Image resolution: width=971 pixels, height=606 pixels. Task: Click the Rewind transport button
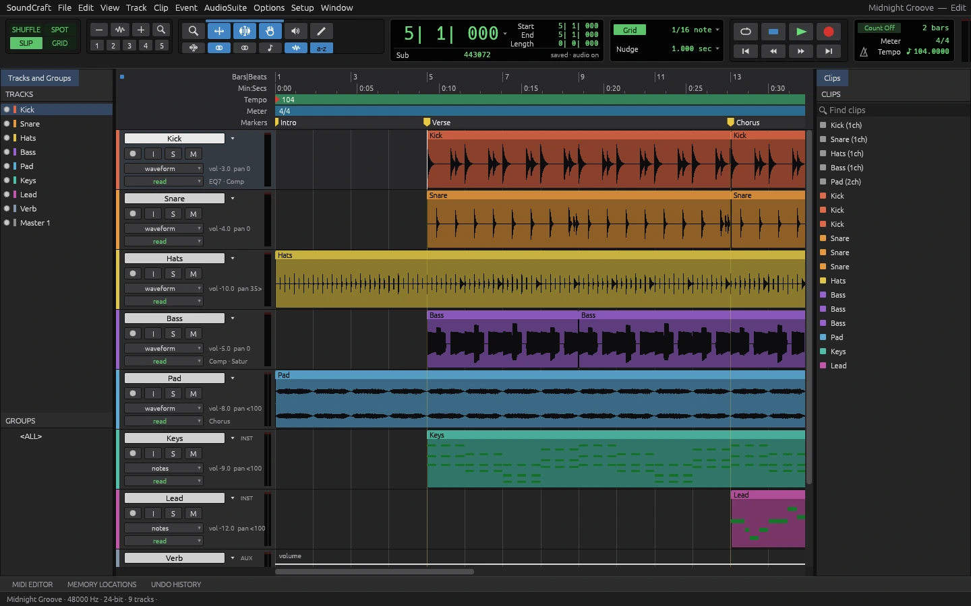(x=773, y=51)
